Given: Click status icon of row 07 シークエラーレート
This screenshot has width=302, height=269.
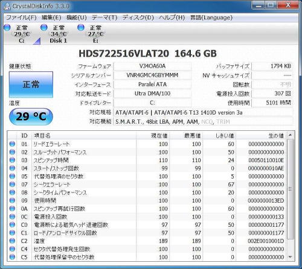Looking at the screenshot, I should point(12,185).
